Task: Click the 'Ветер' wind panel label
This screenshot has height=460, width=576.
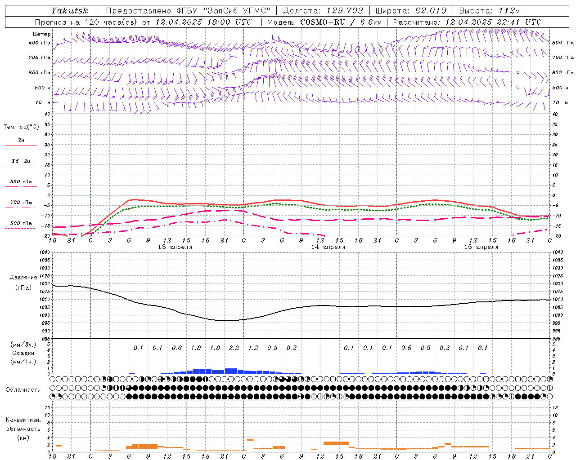Action: coord(42,34)
